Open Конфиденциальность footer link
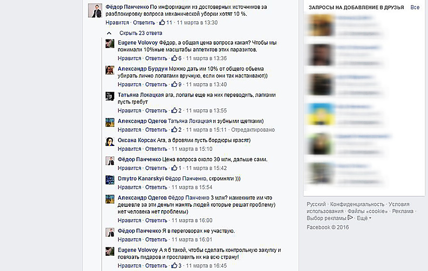The height and width of the screenshot is (271, 428). pyautogui.click(x=357, y=204)
